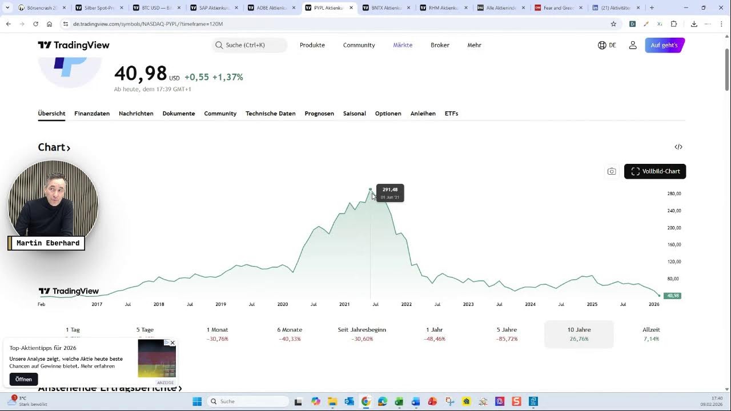Open Copilot from the taskbar
Image resolution: width=731 pixels, height=411 pixels.
tap(316, 401)
